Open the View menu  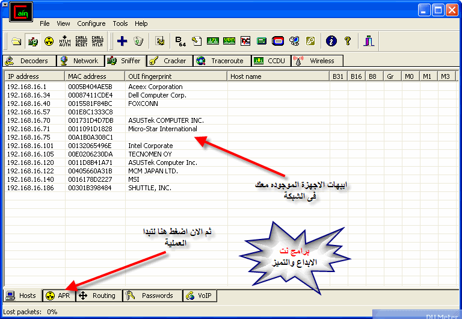pos(63,23)
